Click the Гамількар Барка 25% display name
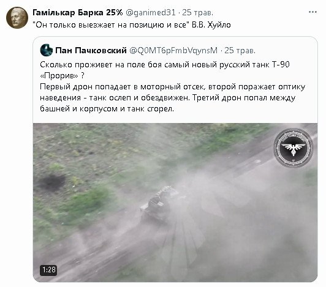 (78, 12)
